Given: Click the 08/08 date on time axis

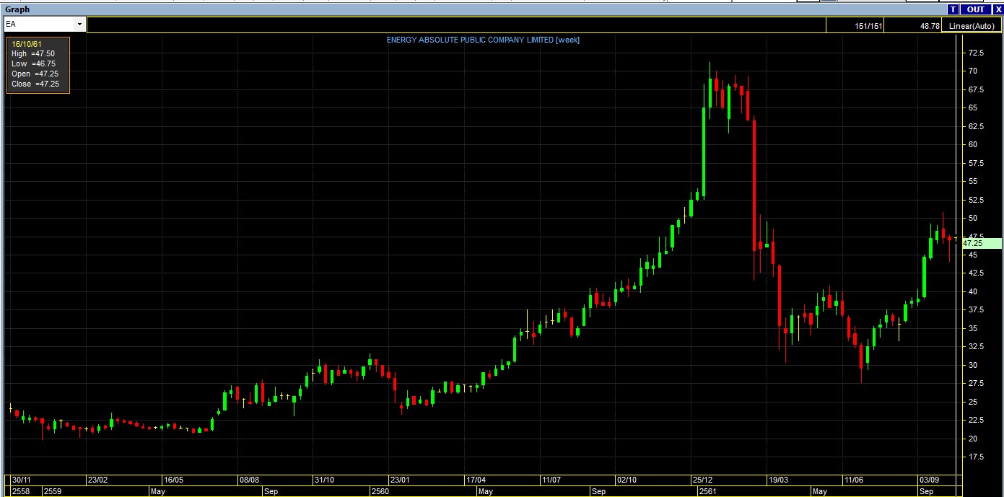Looking at the screenshot, I should (249, 480).
